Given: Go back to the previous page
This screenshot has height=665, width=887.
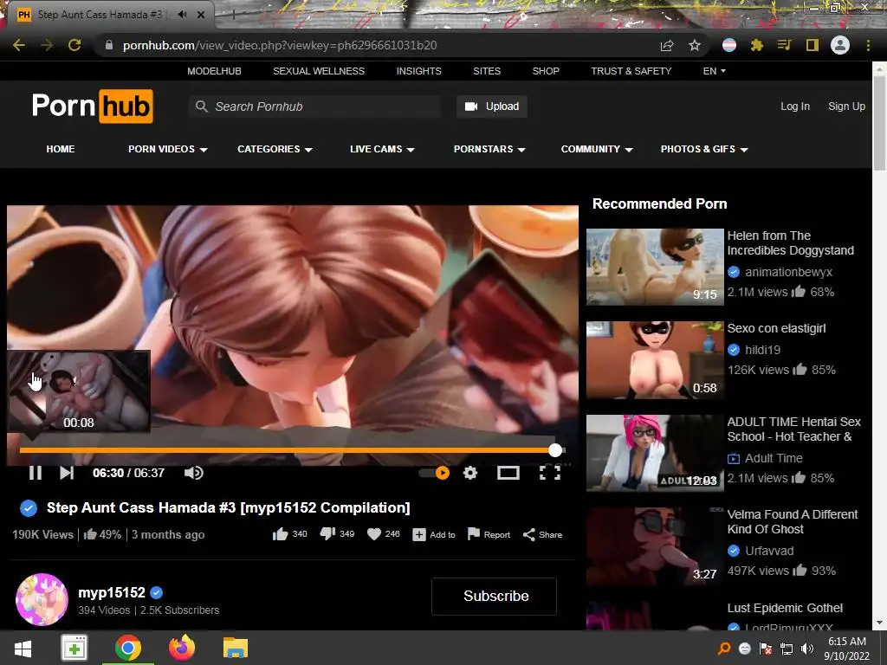Looking at the screenshot, I should (19, 45).
